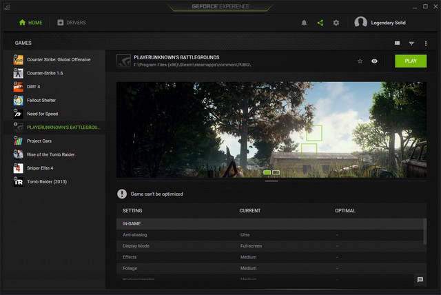Click the IN-GAME section header
This screenshot has width=441, height=295.
[270, 224]
